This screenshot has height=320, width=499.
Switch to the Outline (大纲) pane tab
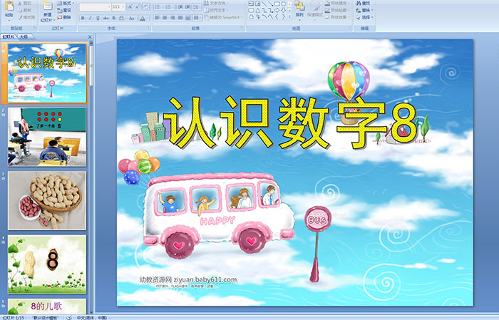tap(24, 37)
